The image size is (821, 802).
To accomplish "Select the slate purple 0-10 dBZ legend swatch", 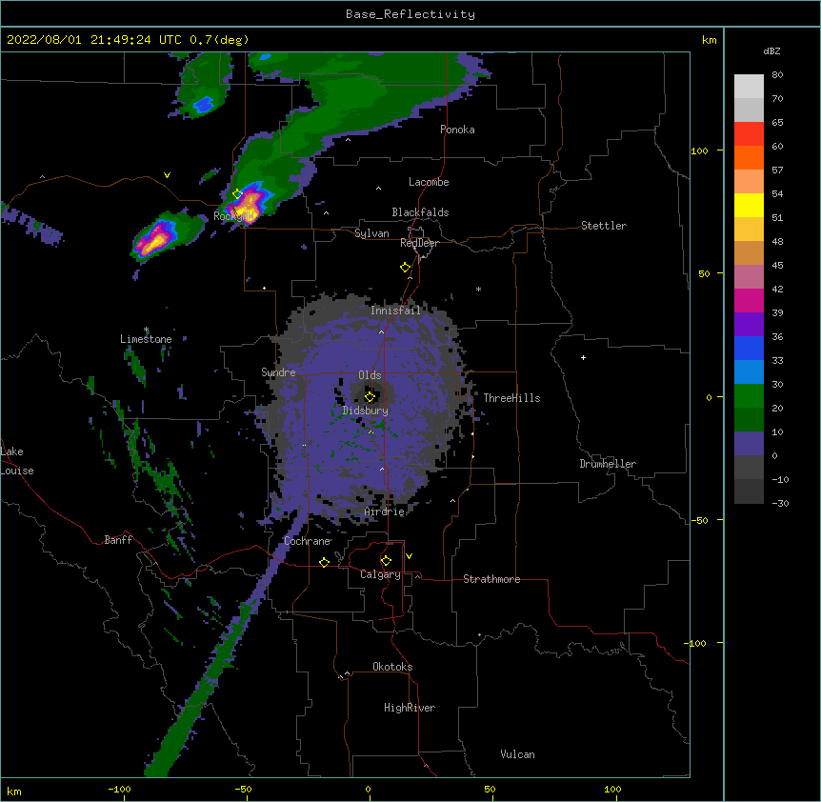I will [x=749, y=444].
